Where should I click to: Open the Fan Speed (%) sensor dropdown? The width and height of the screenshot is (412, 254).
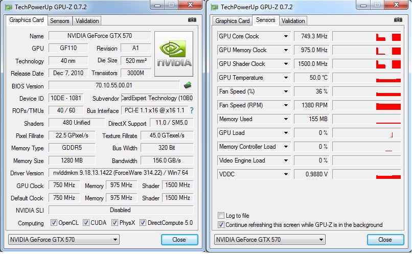(x=286, y=91)
